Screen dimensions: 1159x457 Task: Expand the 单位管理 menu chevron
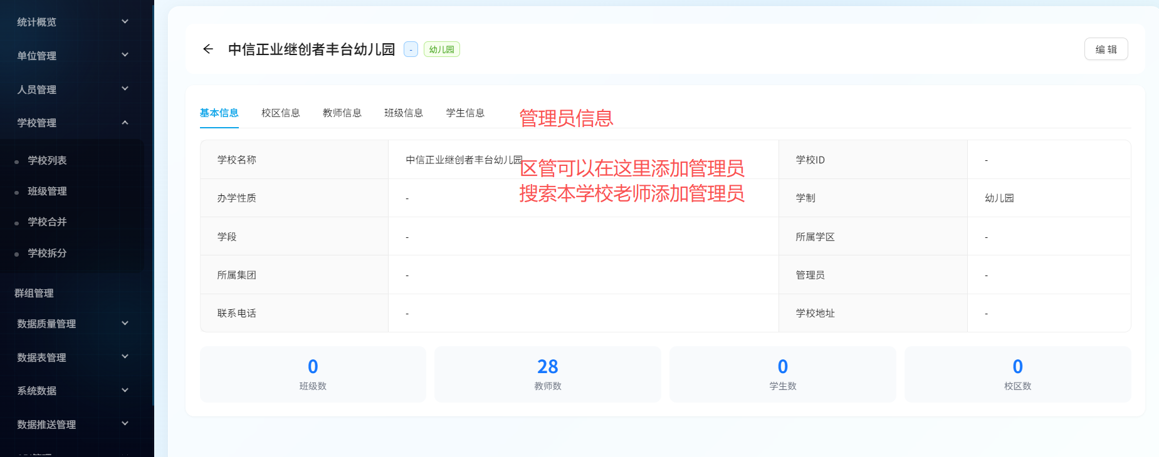tap(125, 55)
